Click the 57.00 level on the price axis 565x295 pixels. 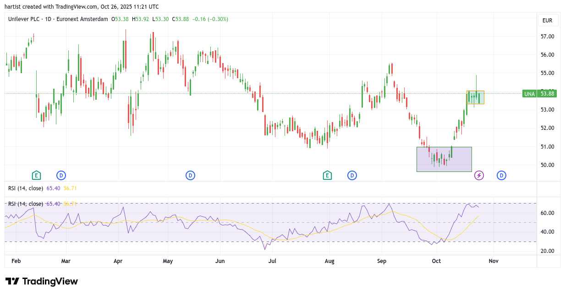(548, 37)
